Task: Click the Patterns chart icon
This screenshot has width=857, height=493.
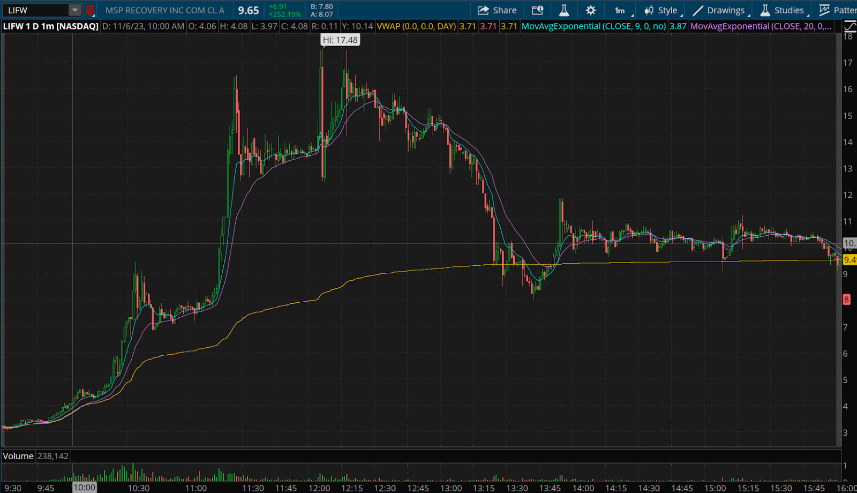Action: click(824, 10)
